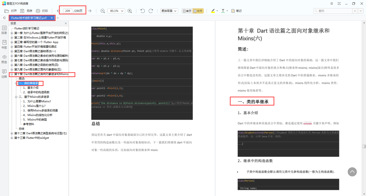Collapse 第十章 Dart语法篇 tree node
Screen dimensions: 366x196
click(12, 74)
